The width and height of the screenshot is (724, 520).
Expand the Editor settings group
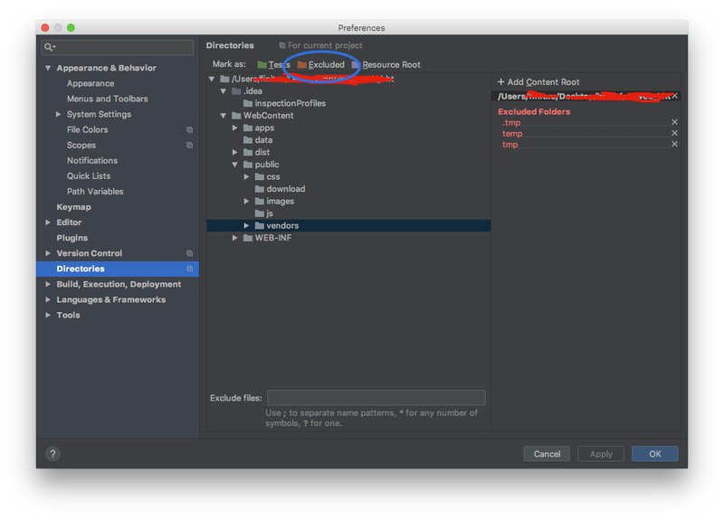coord(48,222)
